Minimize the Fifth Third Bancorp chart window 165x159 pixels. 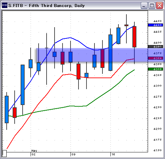coord(144,5)
